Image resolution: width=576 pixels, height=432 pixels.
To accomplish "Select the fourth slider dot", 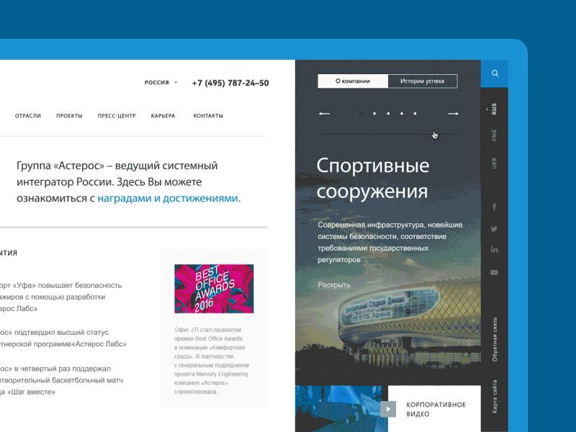I will tap(402, 114).
